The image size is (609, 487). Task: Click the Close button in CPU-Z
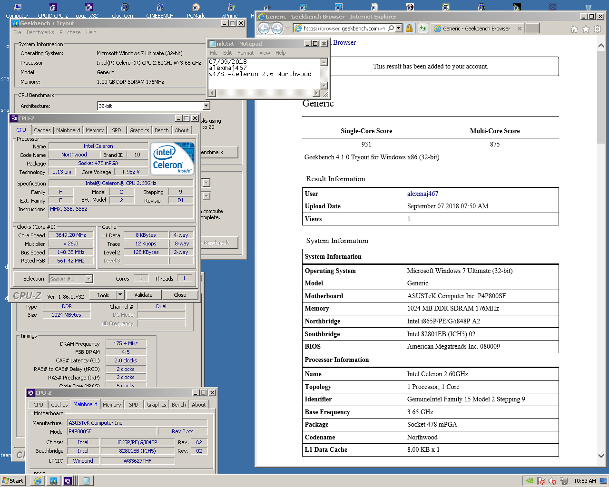(x=180, y=295)
